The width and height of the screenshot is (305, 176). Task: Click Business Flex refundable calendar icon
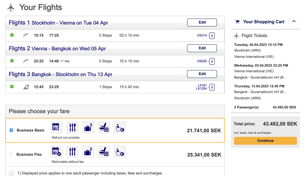pyautogui.click(x=56, y=152)
